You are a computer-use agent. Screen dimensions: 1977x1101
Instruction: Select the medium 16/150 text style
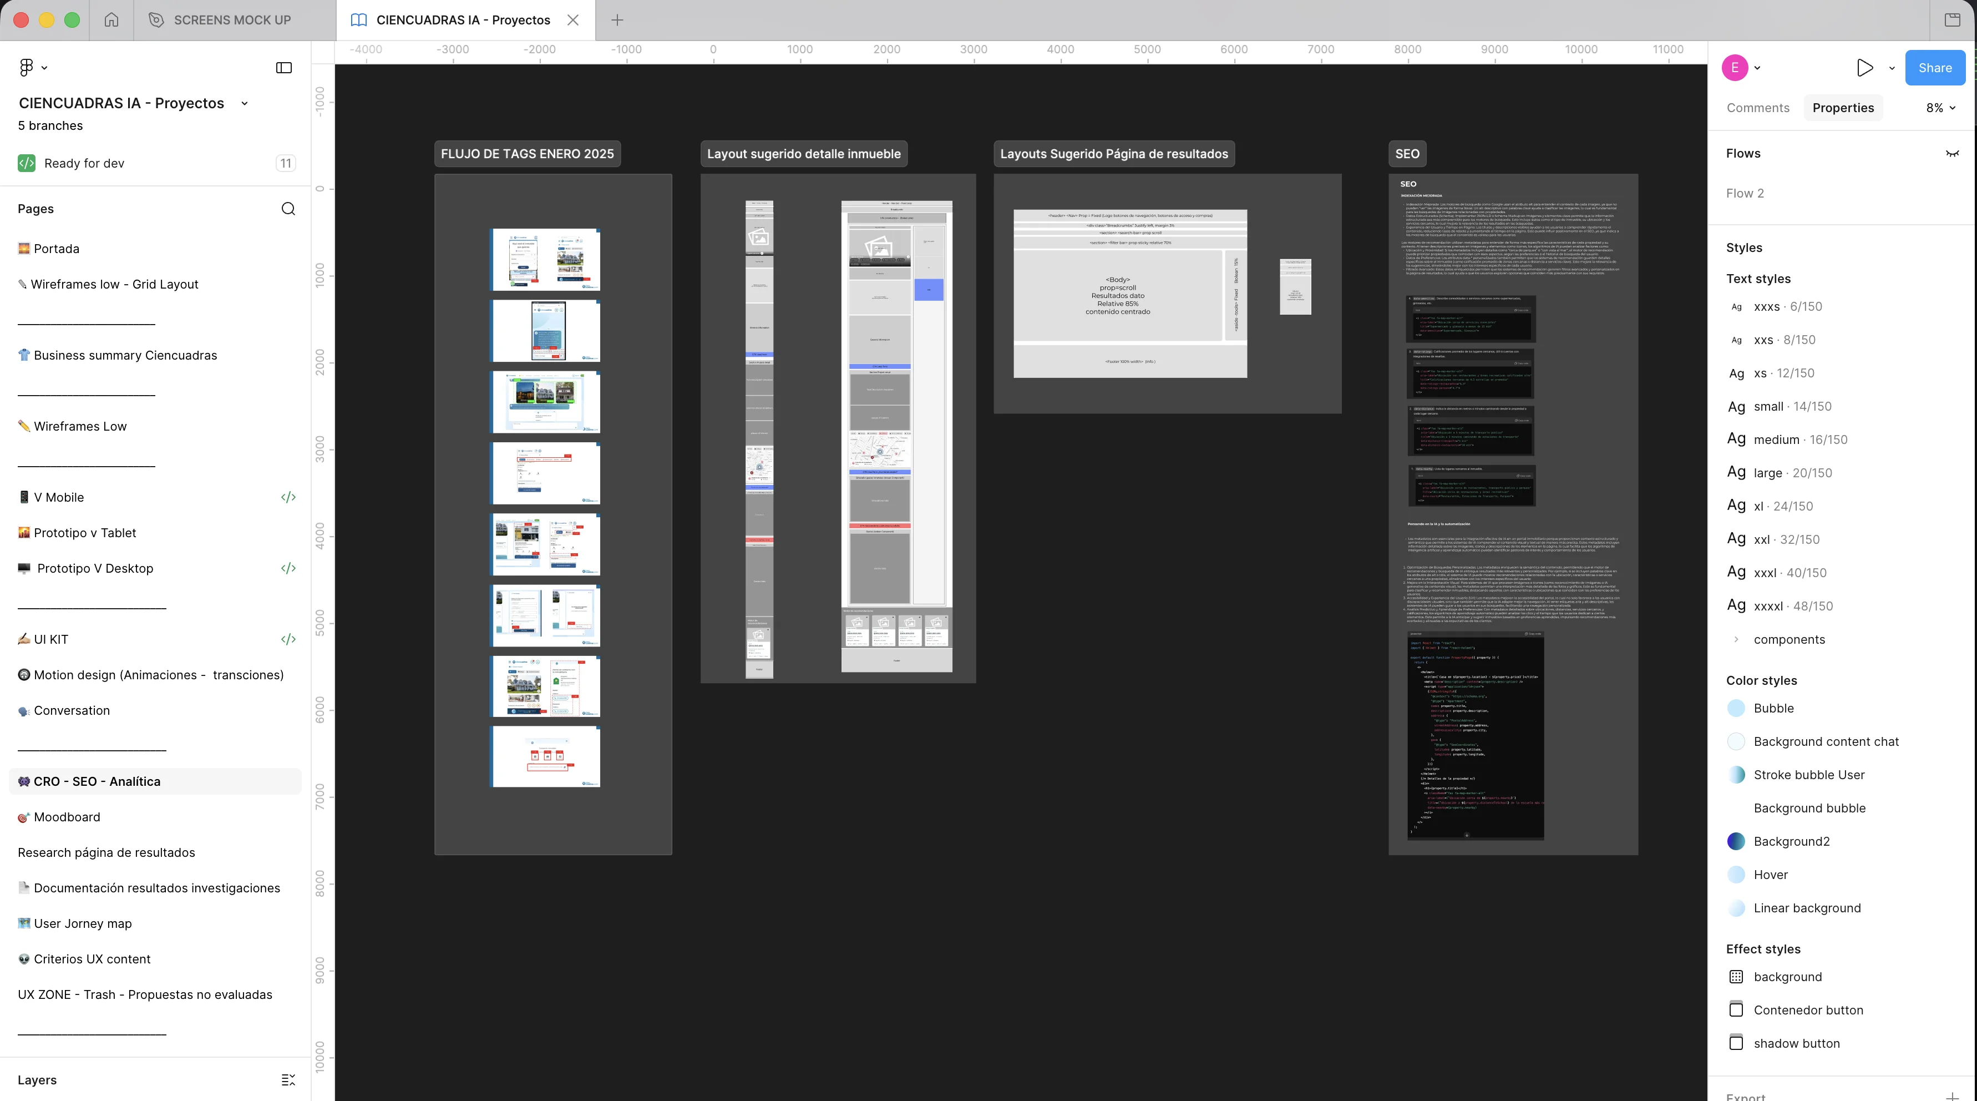[x=1842, y=439]
